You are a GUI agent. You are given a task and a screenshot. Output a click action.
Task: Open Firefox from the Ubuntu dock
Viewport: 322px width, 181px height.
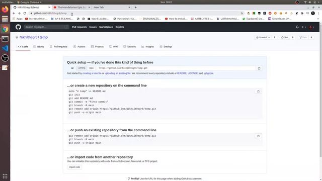5,9
